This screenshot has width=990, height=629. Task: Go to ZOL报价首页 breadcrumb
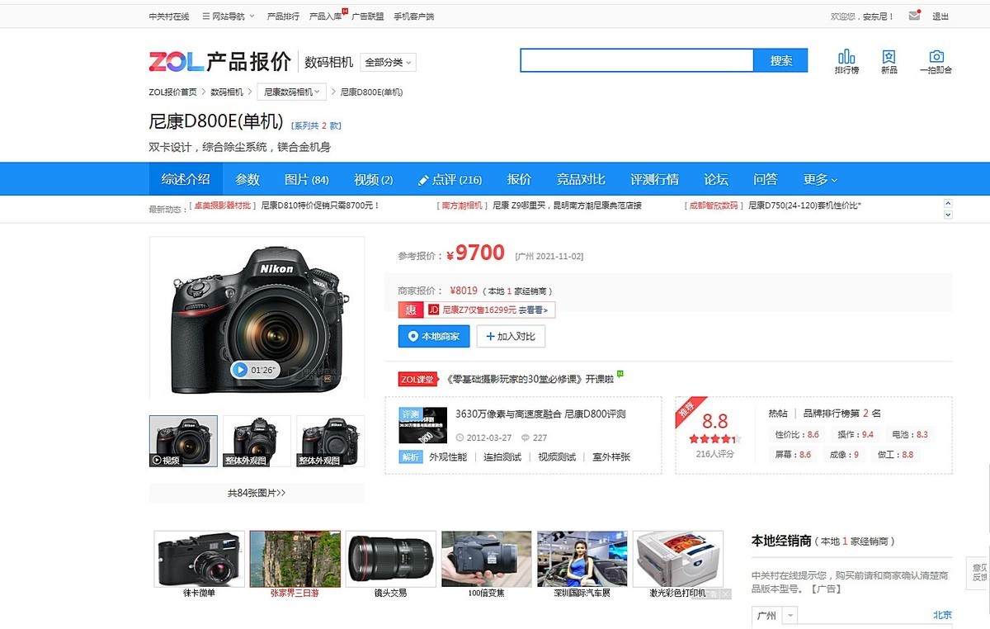pos(173,92)
